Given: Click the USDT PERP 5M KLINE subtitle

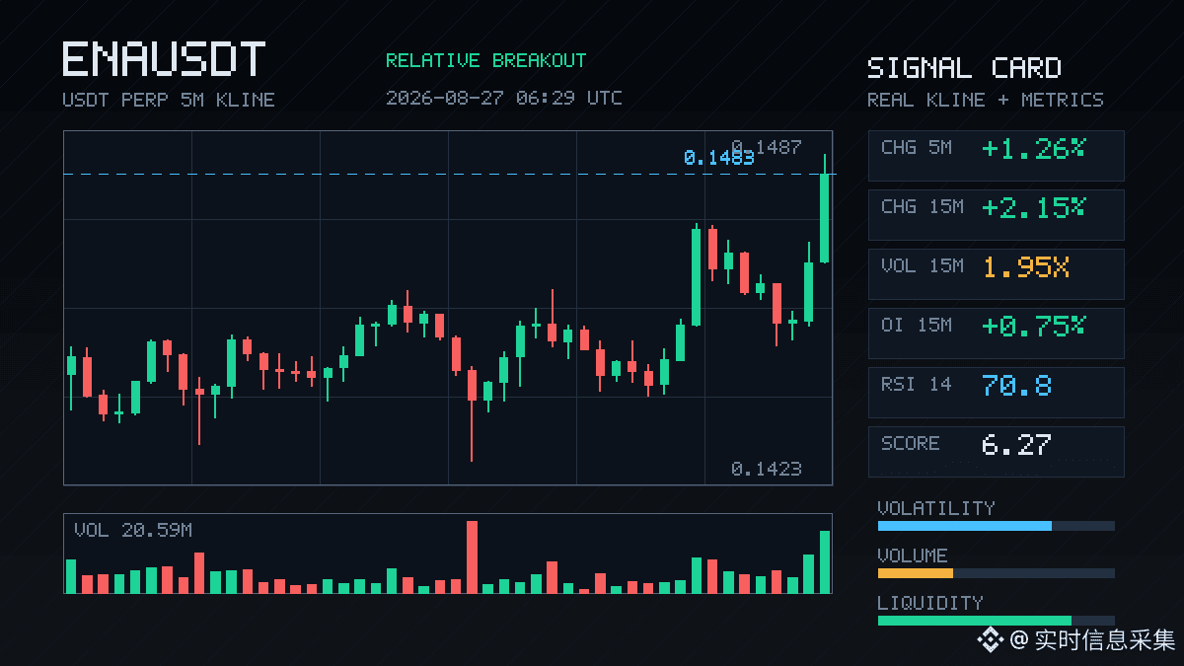Looking at the screenshot, I should coord(169,100).
